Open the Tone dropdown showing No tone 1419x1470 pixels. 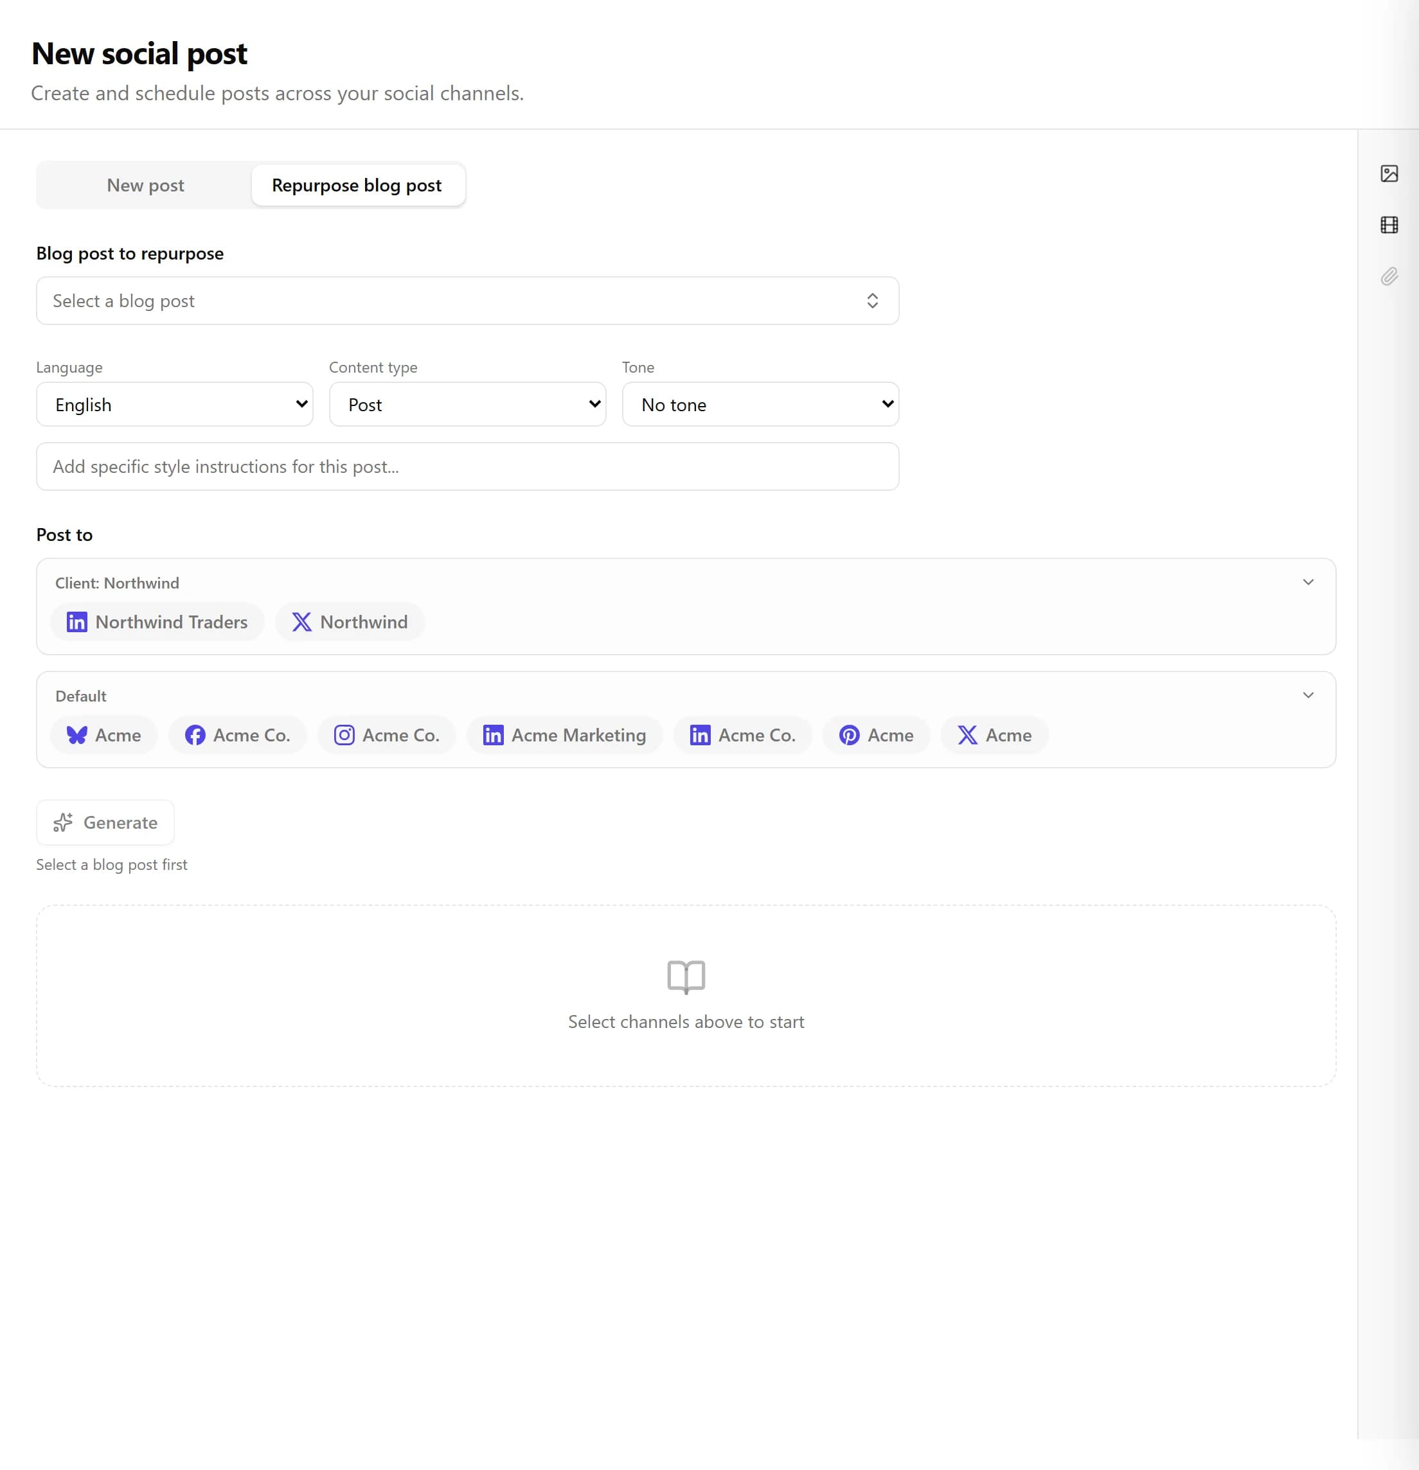click(x=760, y=404)
